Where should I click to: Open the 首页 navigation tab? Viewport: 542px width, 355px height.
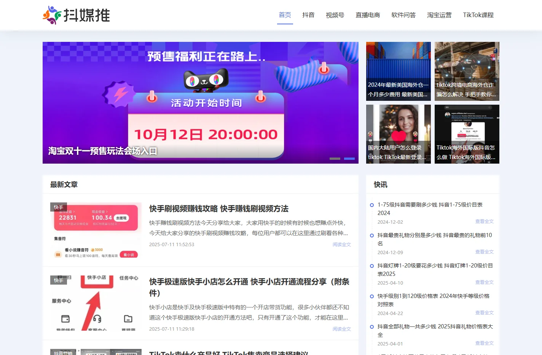285,15
